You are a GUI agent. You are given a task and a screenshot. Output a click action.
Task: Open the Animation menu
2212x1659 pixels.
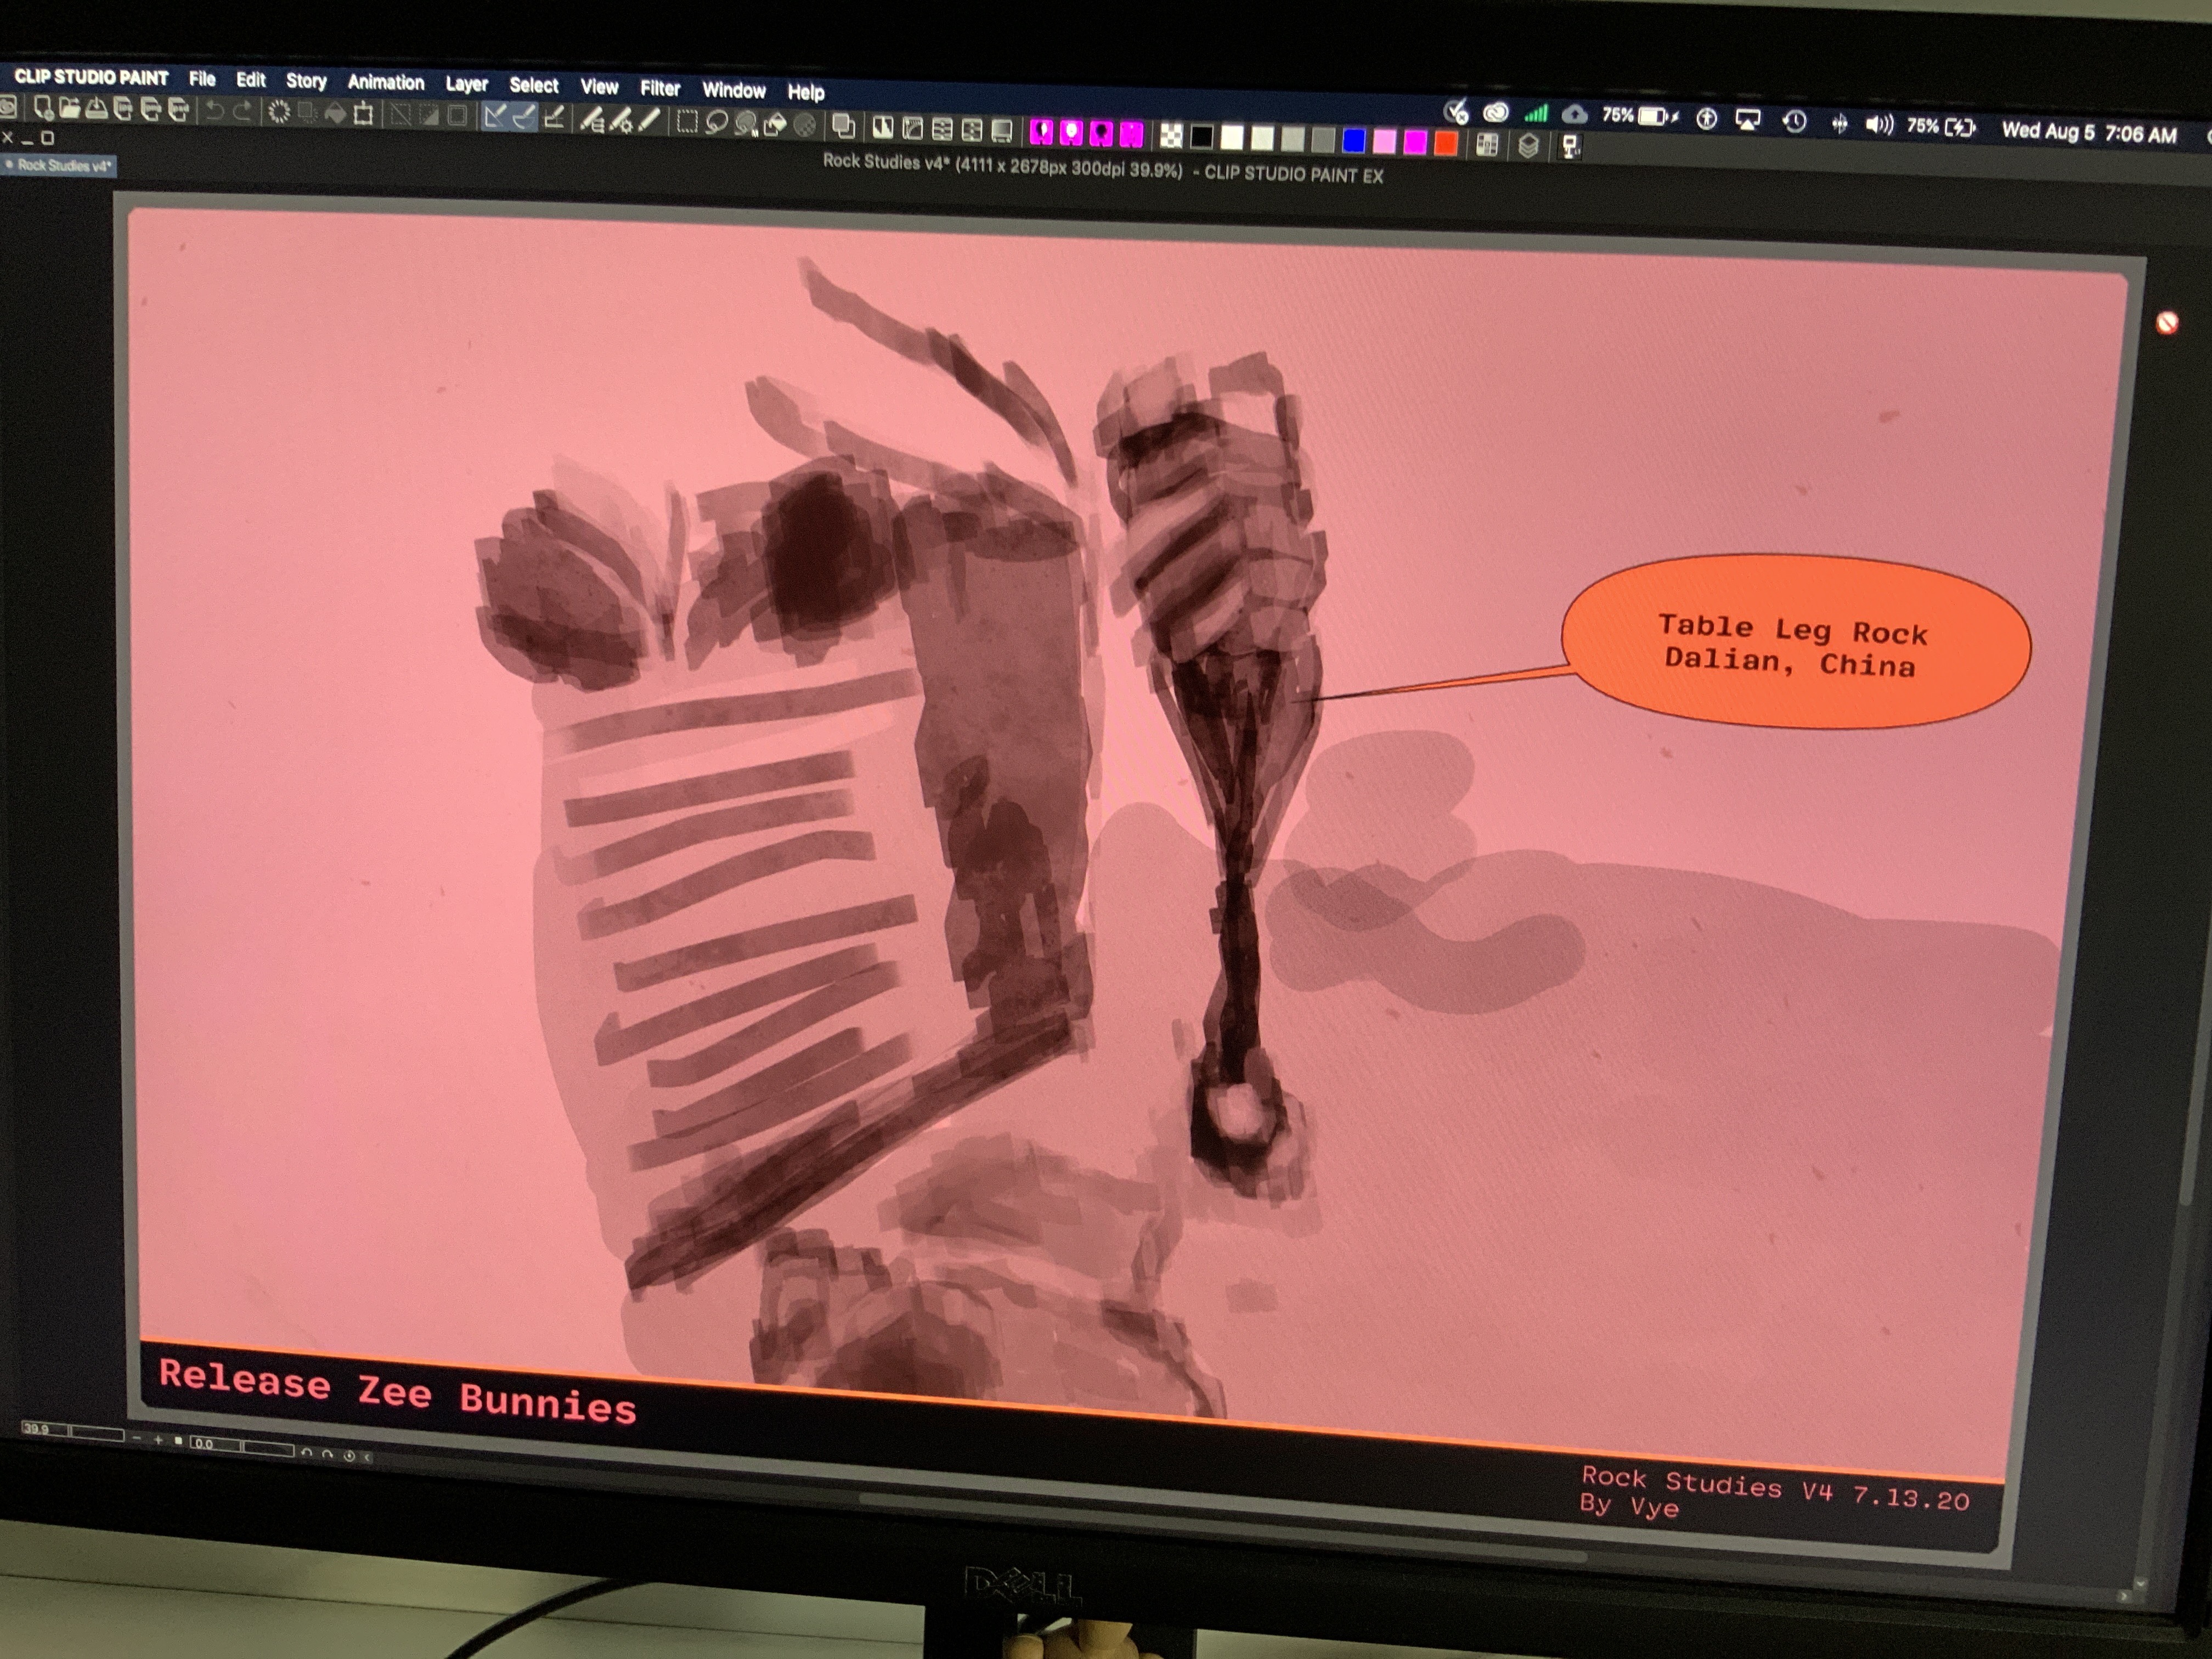tap(386, 83)
